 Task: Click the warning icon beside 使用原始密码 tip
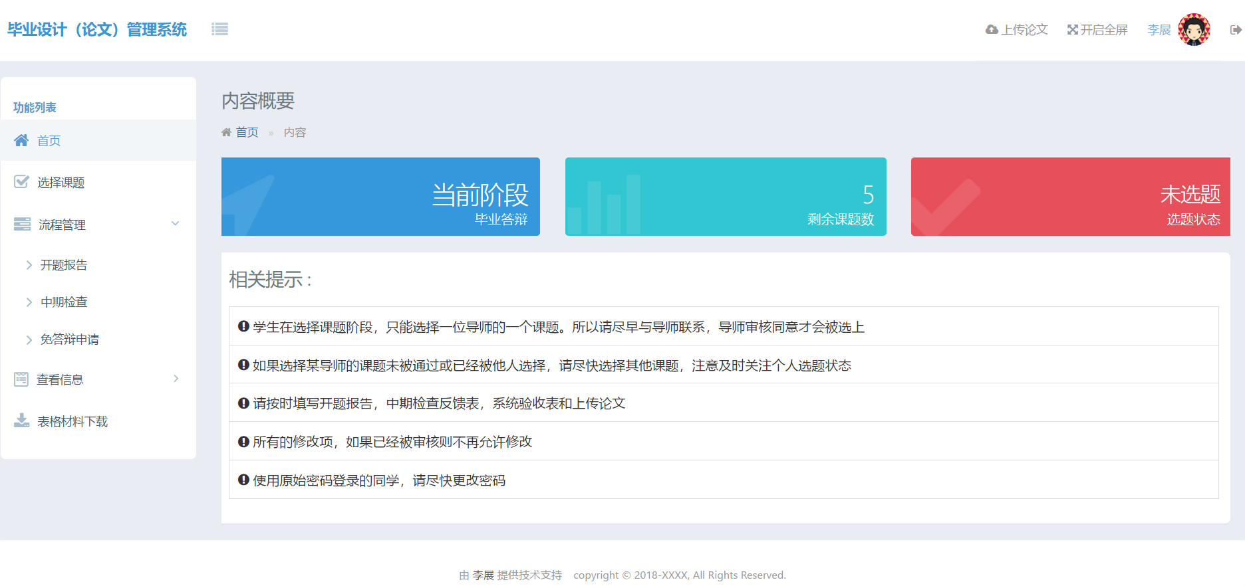(x=243, y=480)
